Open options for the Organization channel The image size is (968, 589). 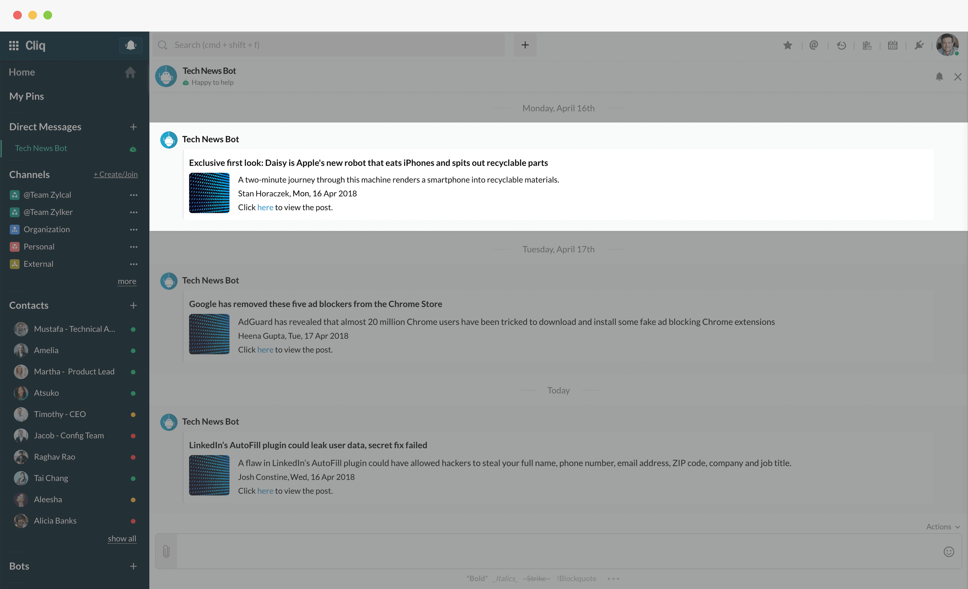[x=133, y=230]
